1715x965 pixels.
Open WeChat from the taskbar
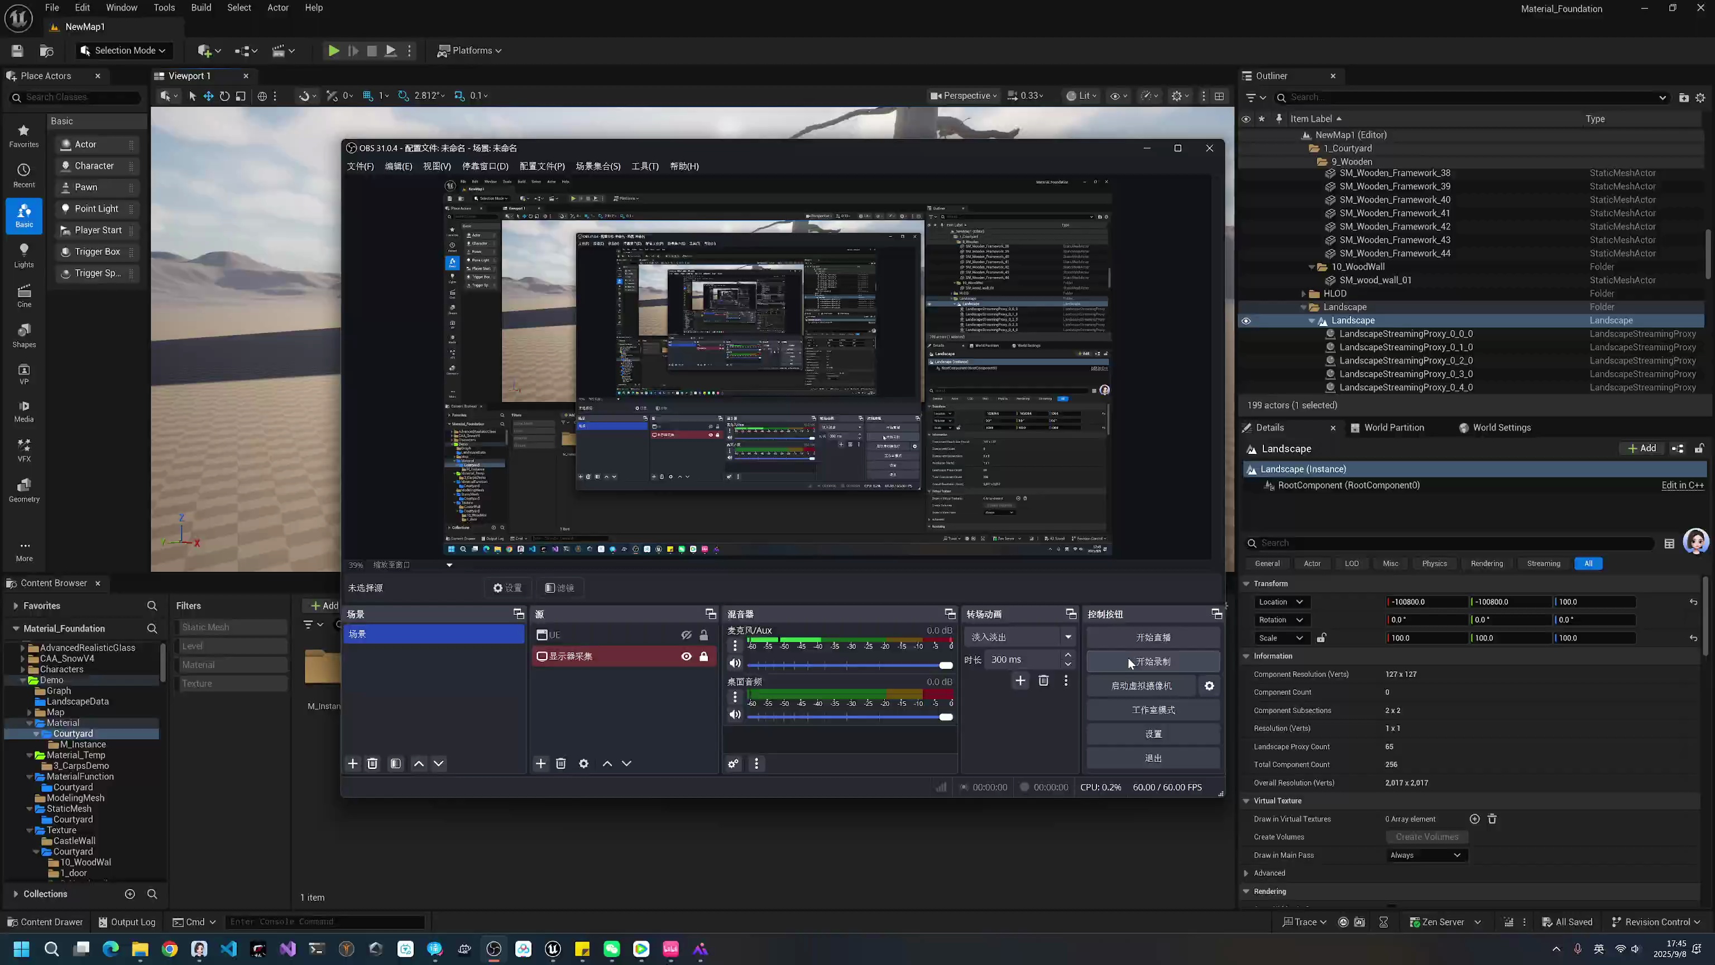[x=611, y=949]
